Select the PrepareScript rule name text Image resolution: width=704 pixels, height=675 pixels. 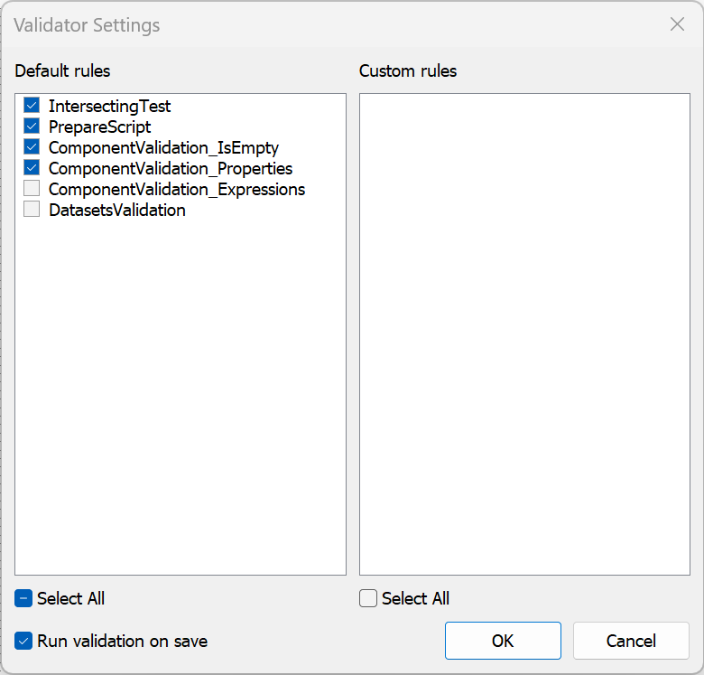pyautogui.click(x=99, y=127)
